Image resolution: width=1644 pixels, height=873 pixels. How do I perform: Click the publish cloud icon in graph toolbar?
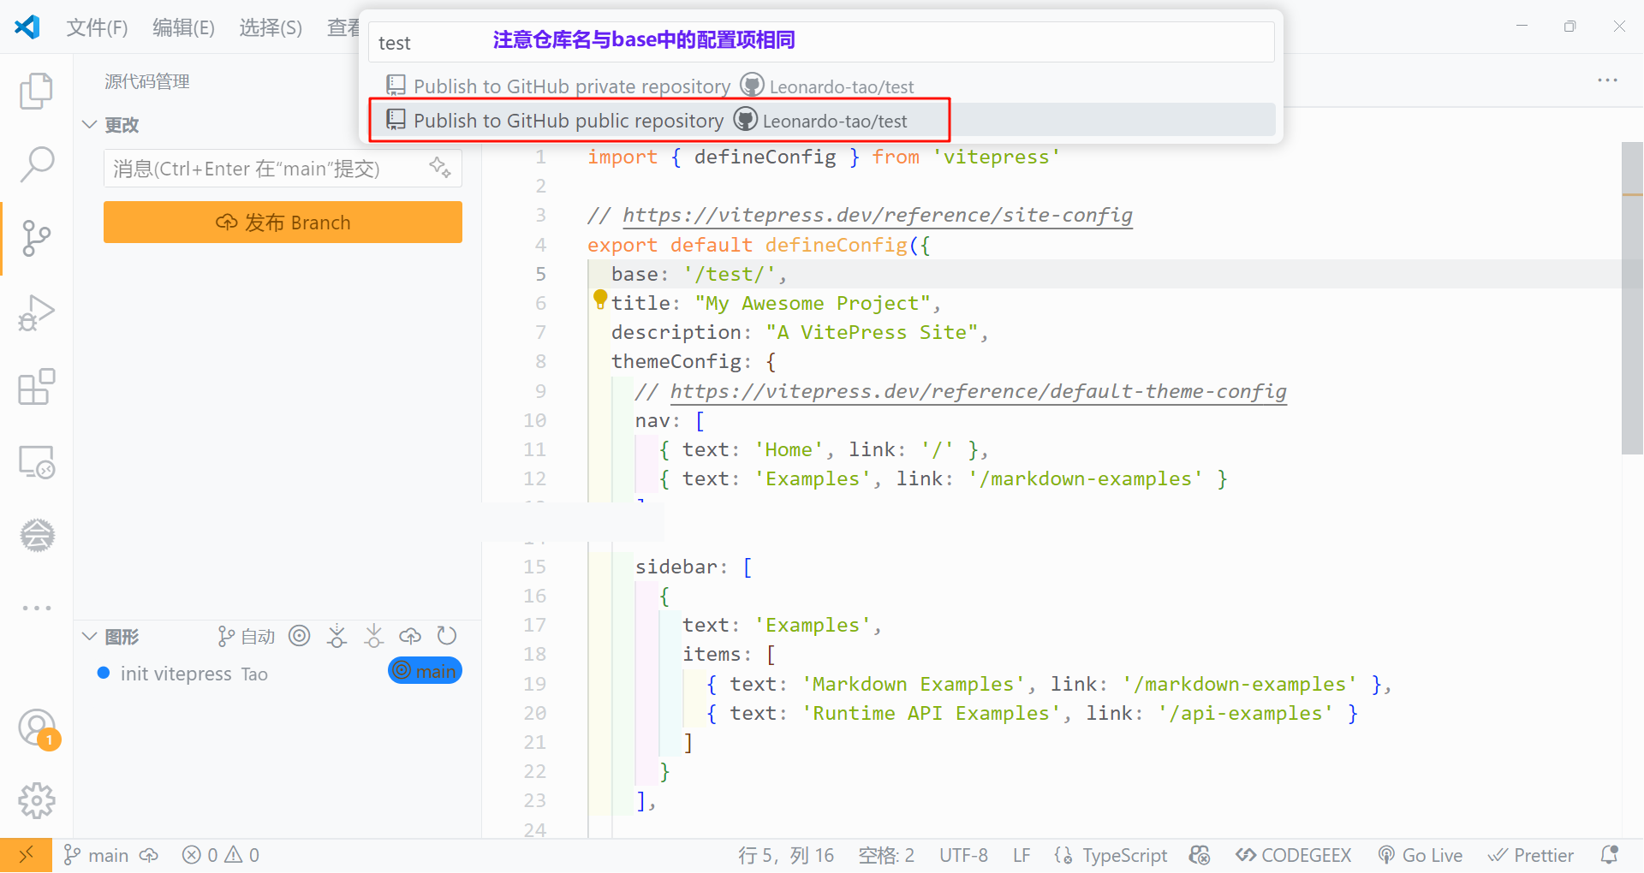pos(410,636)
